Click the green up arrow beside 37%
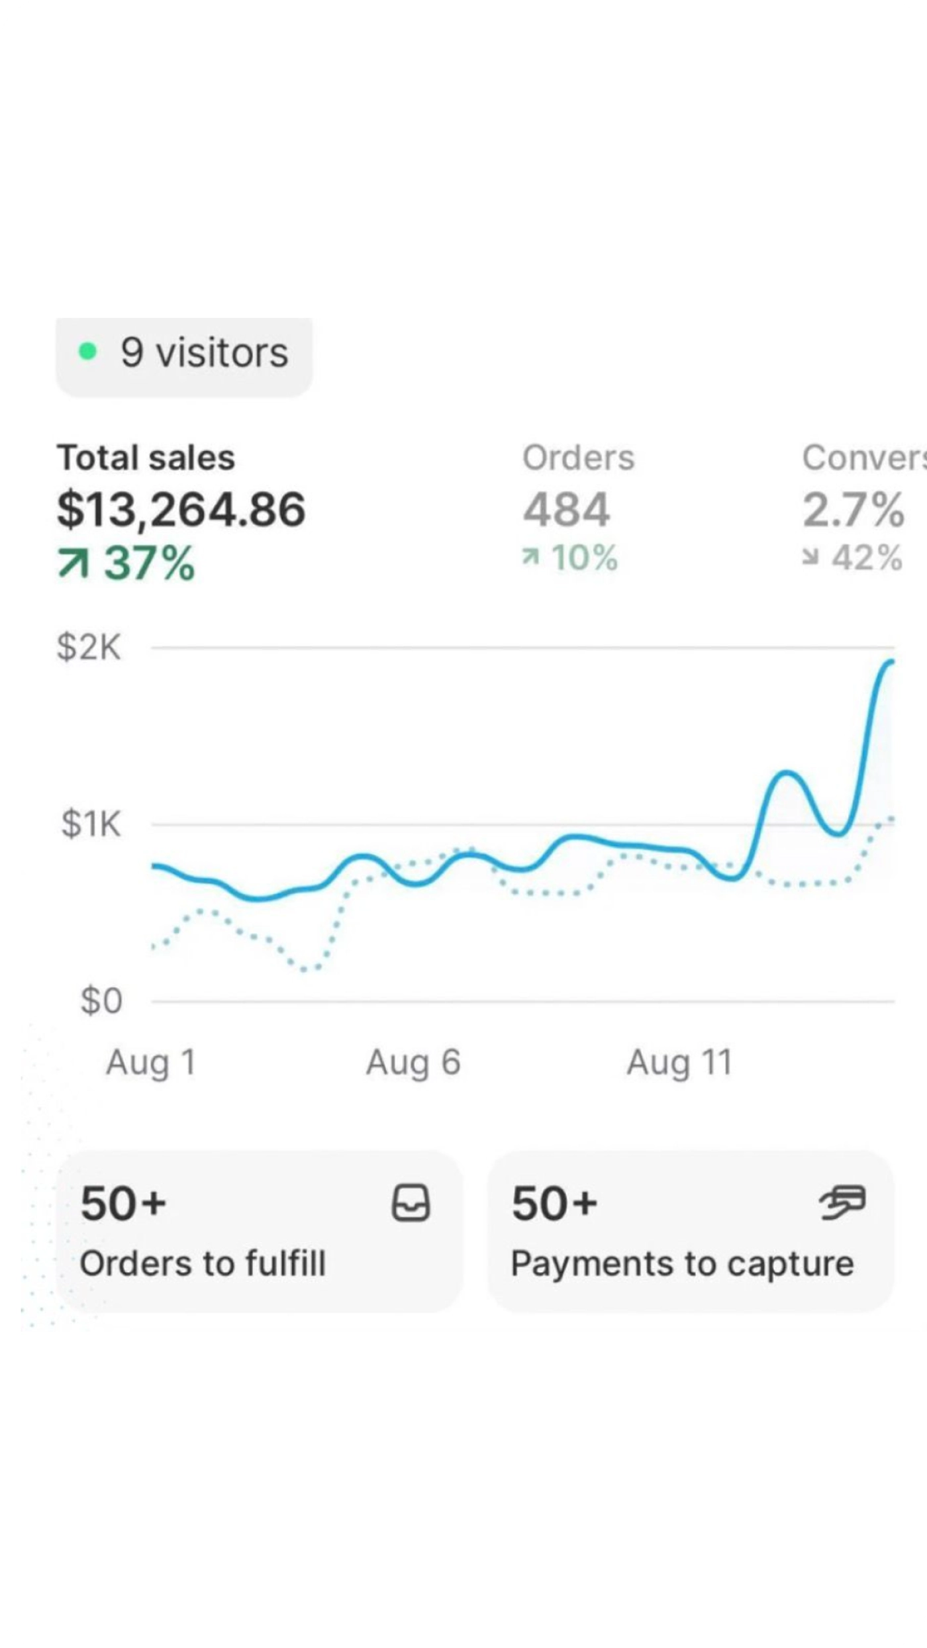The image size is (927, 1648). point(73,563)
